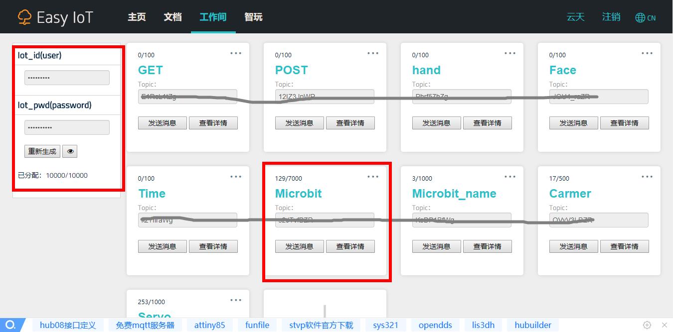
Task: Open the opendds suggestion link
Action: coord(435,325)
